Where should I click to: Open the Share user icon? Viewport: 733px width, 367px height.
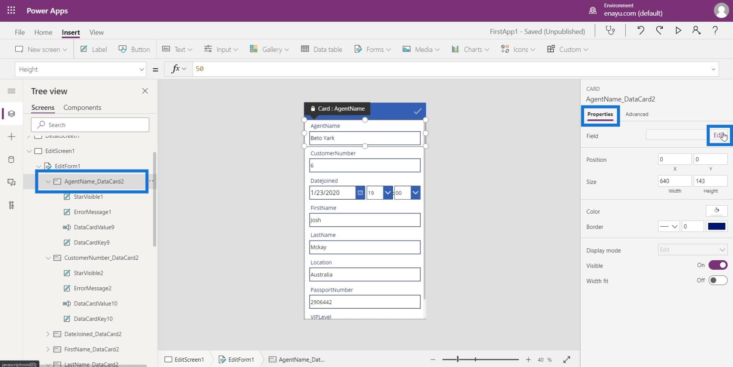(x=696, y=31)
